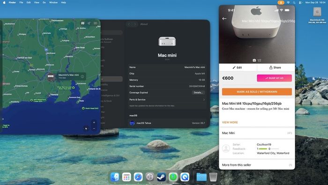The image size is (328, 185).
Task: Open the Apple menu
Action: coord(4,2)
